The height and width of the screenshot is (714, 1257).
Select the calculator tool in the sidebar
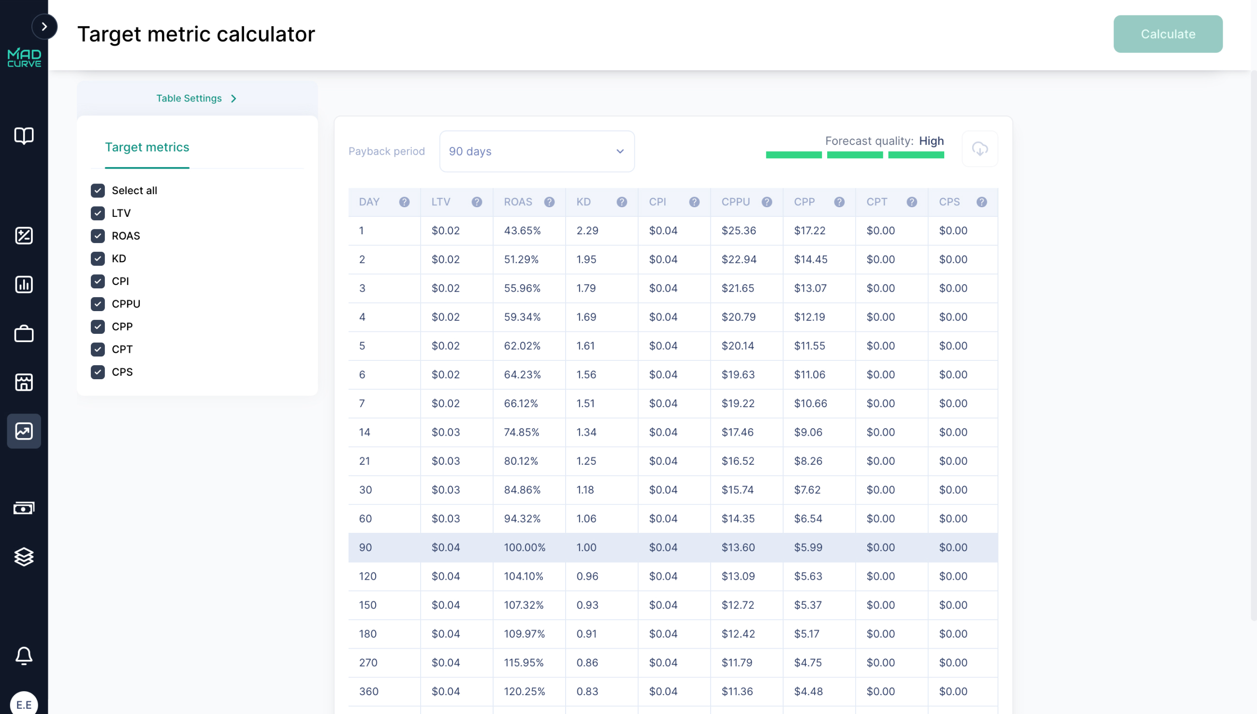pyautogui.click(x=24, y=235)
